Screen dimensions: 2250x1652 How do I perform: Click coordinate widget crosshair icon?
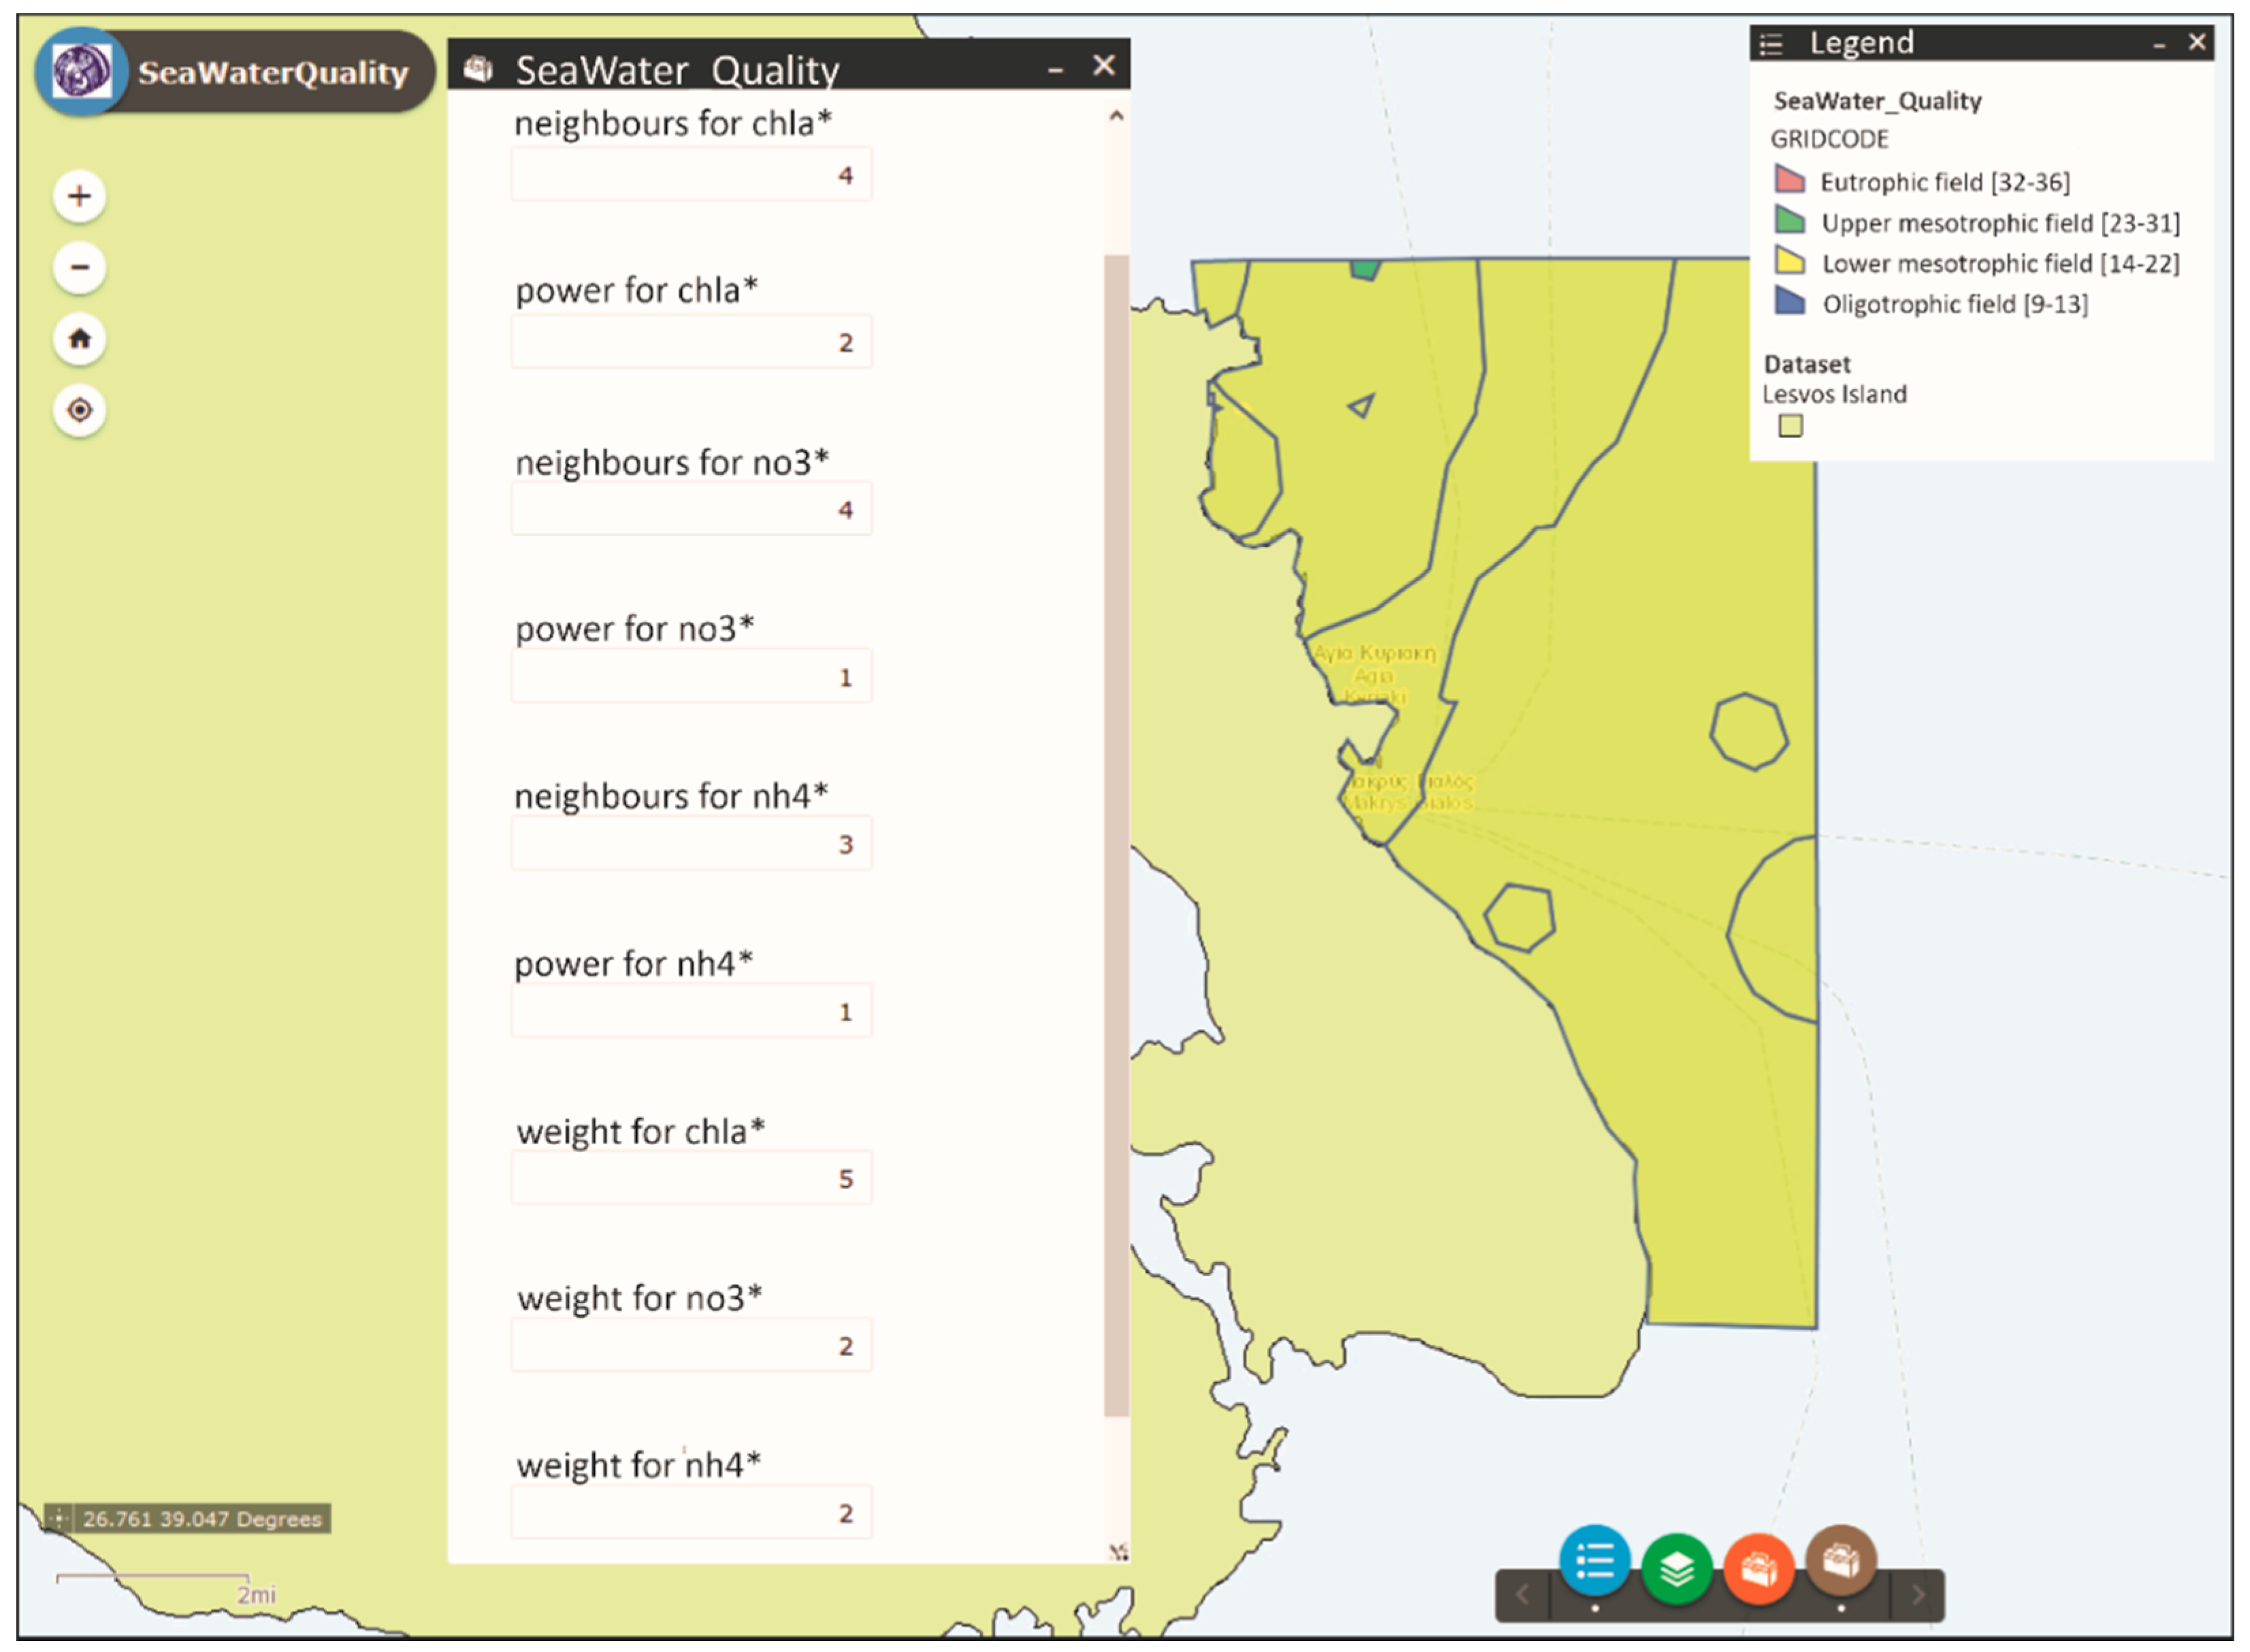point(59,1519)
